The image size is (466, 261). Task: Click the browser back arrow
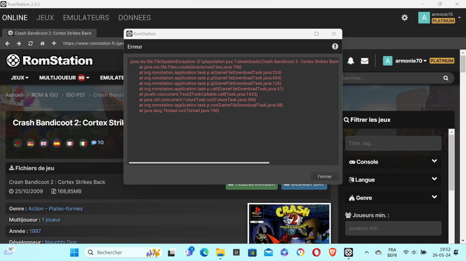click(7, 43)
